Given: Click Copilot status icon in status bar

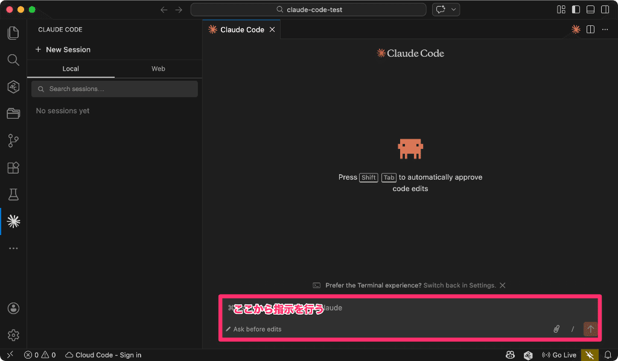Looking at the screenshot, I should coord(511,355).
